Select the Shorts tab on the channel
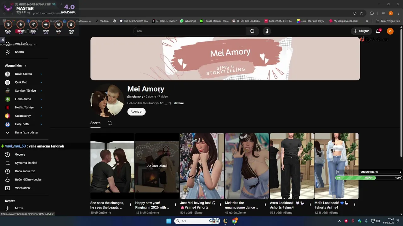 (95, 123)
